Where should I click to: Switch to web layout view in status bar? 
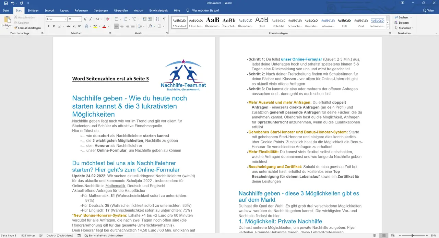coord(393,236)
